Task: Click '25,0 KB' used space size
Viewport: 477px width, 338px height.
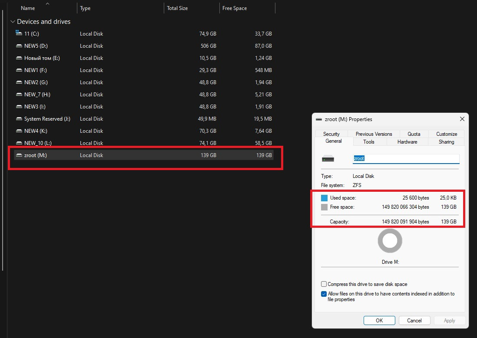Action: [448, 198]
